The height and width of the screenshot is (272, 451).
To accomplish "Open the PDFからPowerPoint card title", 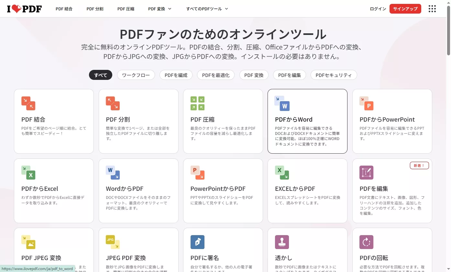I will click(387, 120).
